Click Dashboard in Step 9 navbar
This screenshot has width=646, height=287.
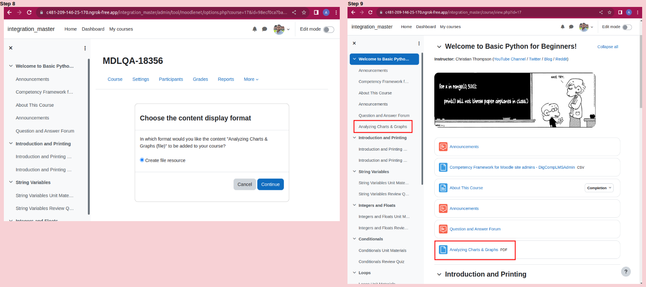(426, 27)
